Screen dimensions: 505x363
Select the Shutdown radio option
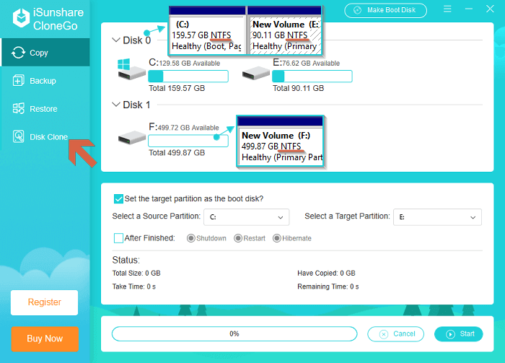point(190,238)
